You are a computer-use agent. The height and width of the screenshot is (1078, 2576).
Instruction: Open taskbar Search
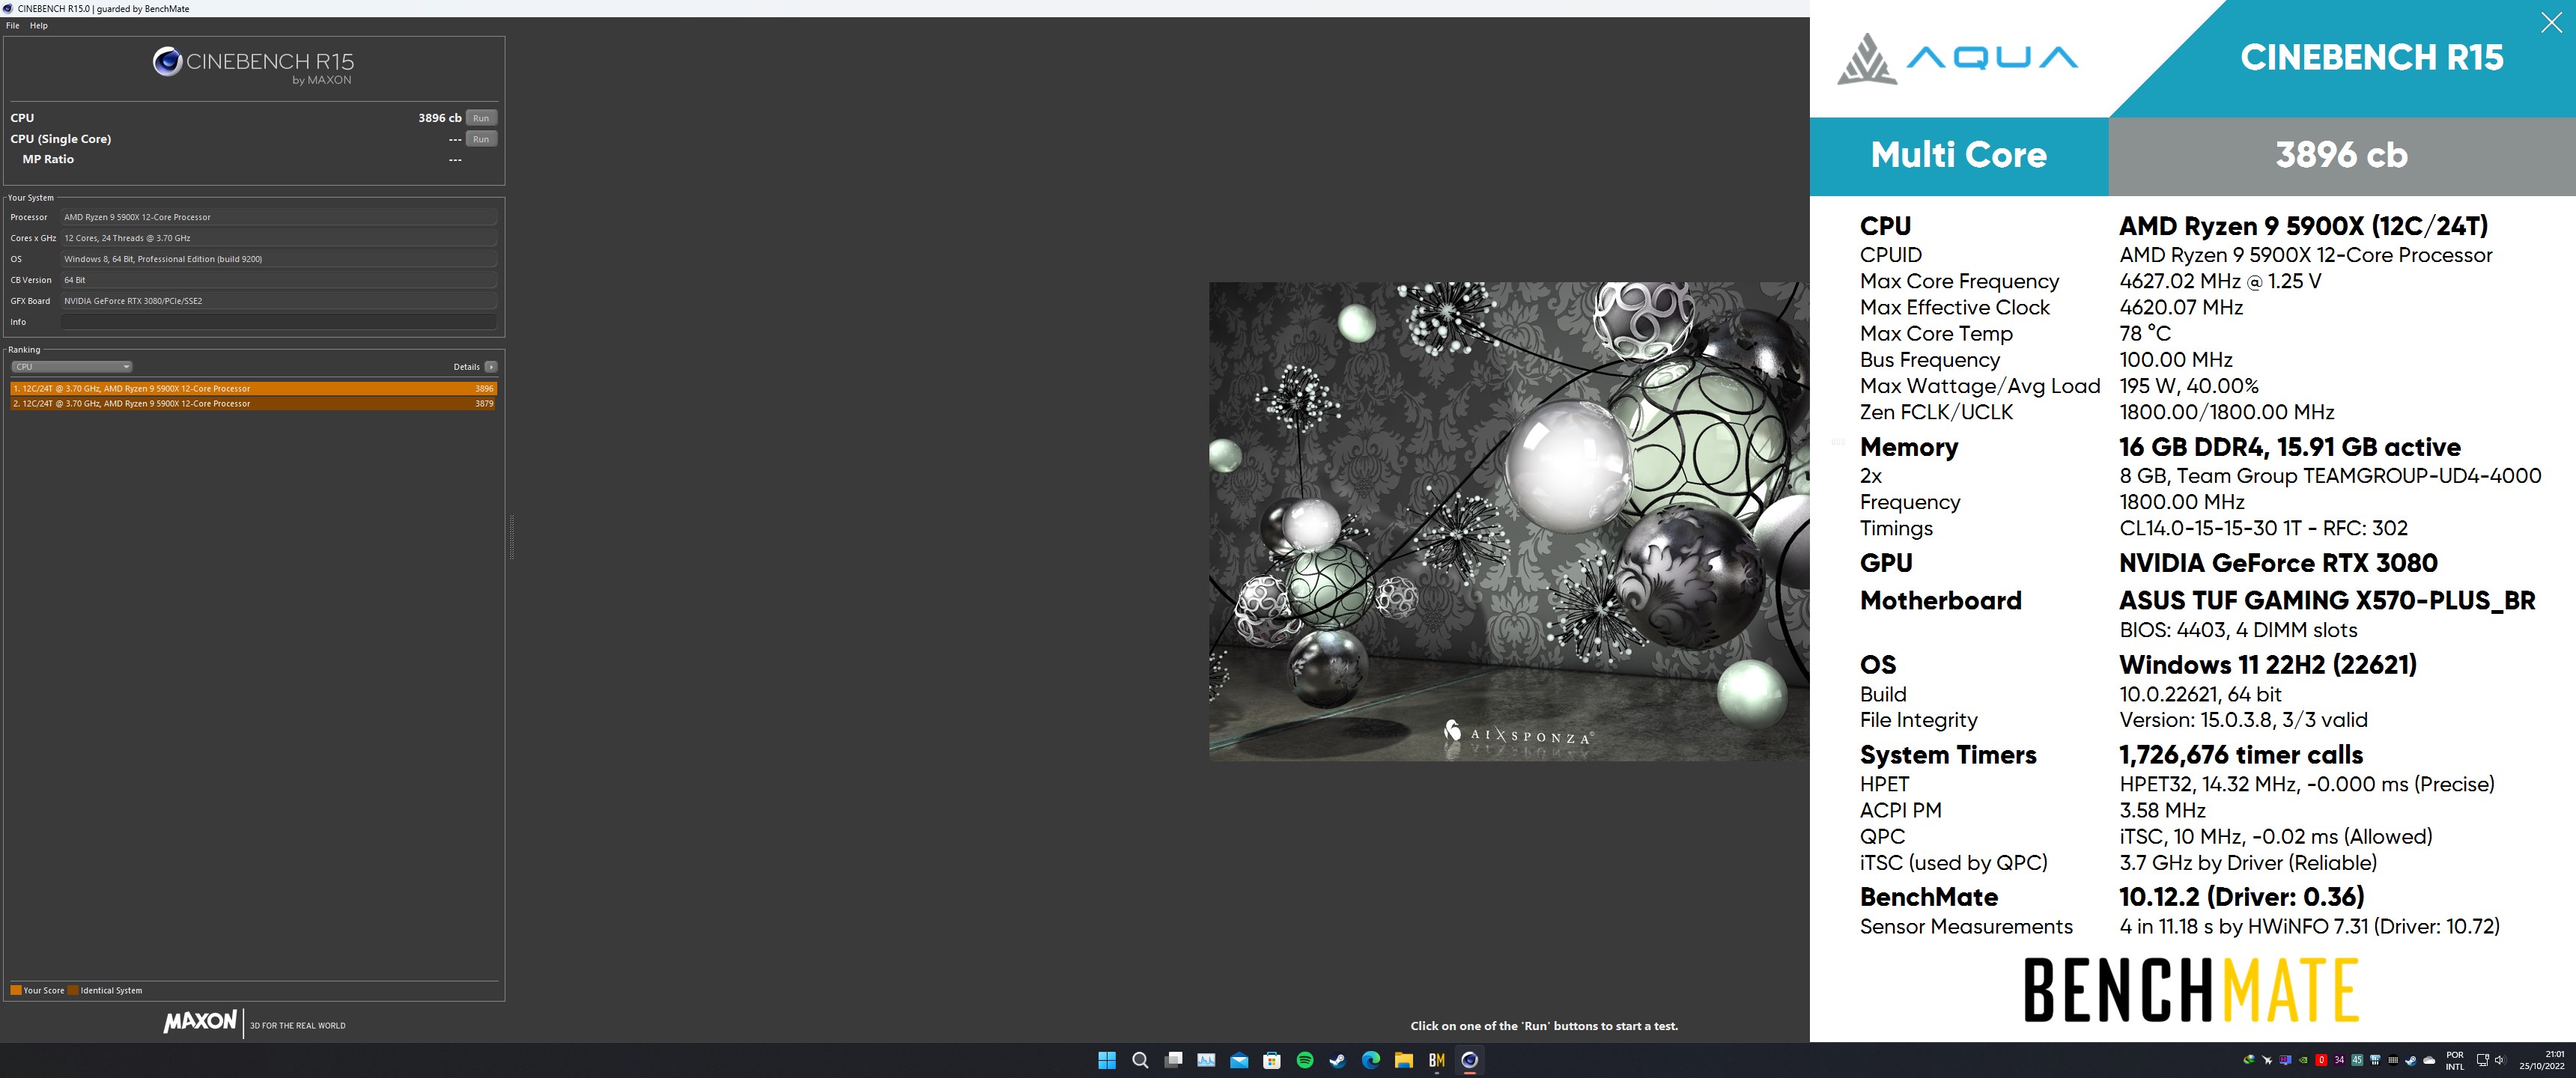click(x=1140, y=1061)
